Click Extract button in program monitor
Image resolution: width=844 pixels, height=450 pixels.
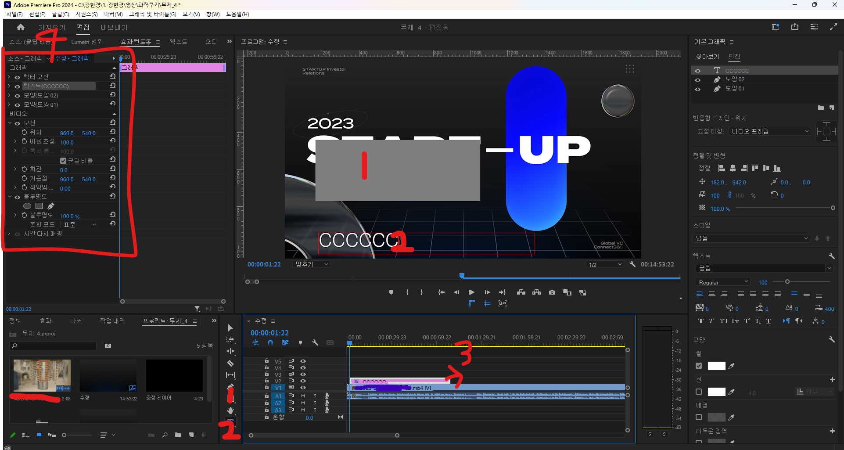tap(536, 292)
